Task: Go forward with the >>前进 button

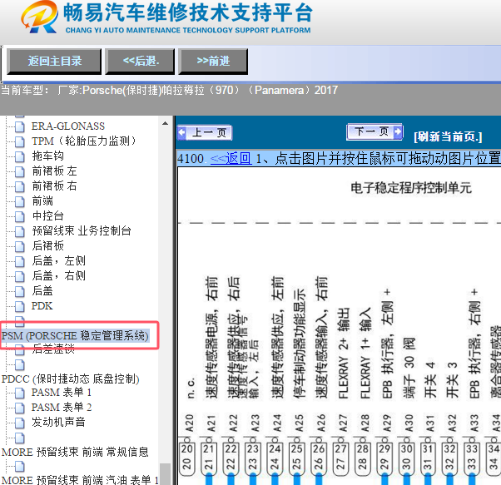Action: (213, 61)
